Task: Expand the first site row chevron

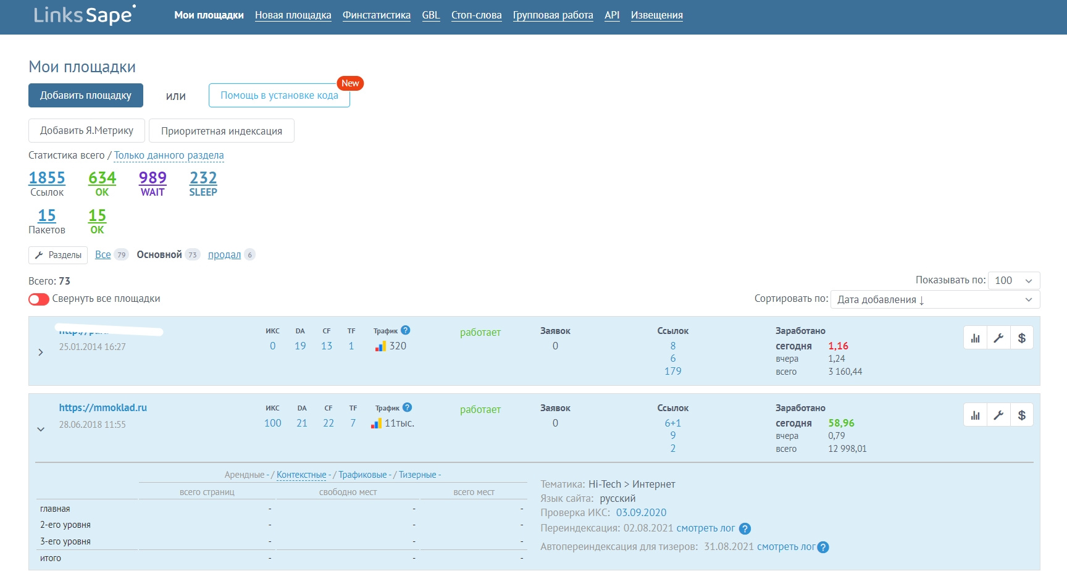Action: [x=41, y=352]
